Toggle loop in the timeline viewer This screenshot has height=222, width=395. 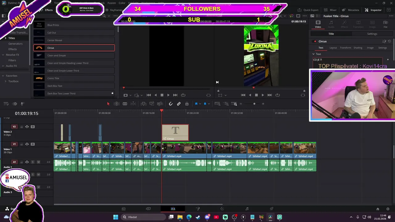(277, 95)
